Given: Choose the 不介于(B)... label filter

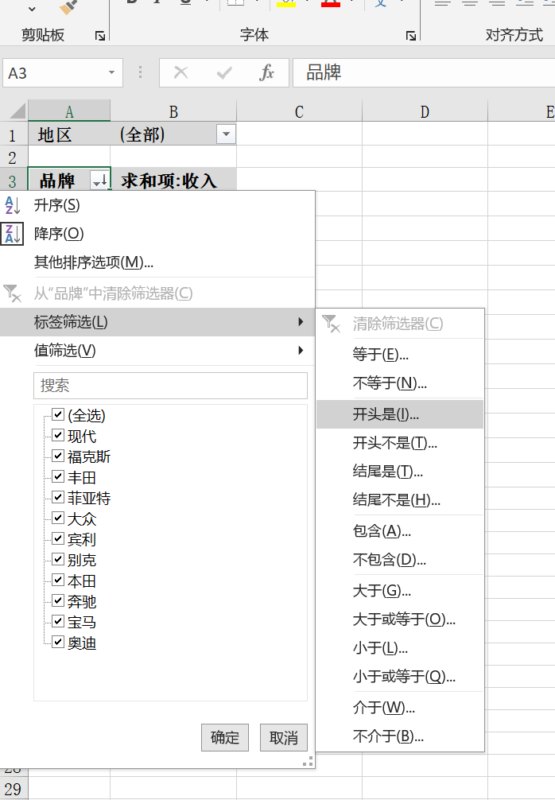Looking at the screenshot, I should (x=399, y=736).
